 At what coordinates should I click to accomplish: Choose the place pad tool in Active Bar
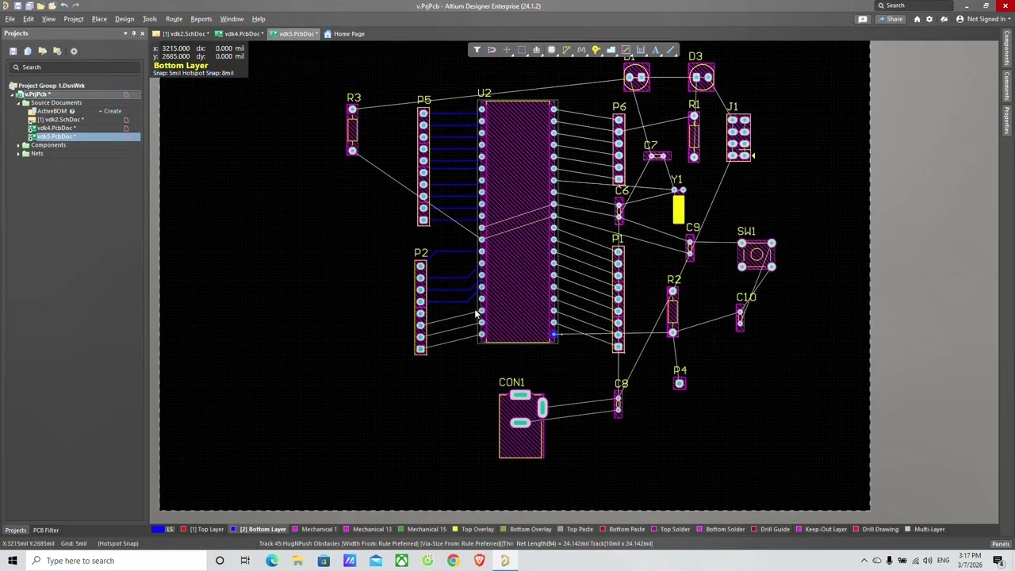[x=626, y=50]
